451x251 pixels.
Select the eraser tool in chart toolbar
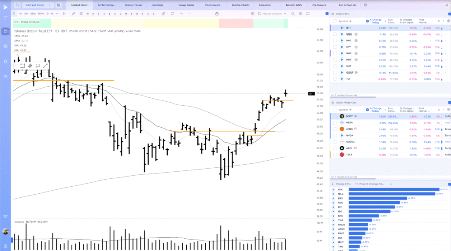(x=163, y=14)
